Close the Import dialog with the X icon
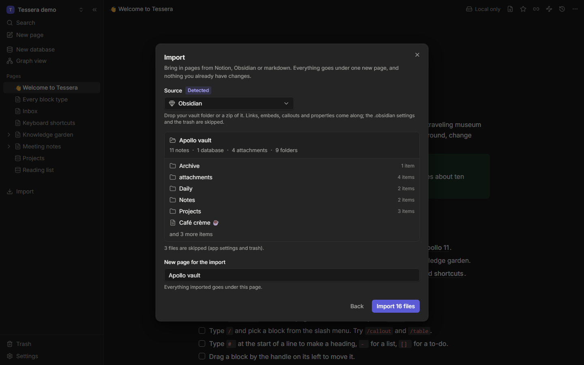 (417, 55)
